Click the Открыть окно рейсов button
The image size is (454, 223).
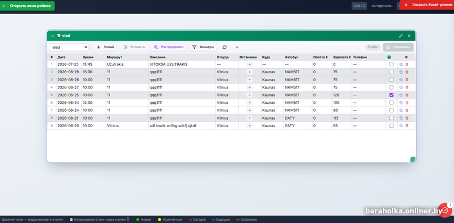point(27,6)
